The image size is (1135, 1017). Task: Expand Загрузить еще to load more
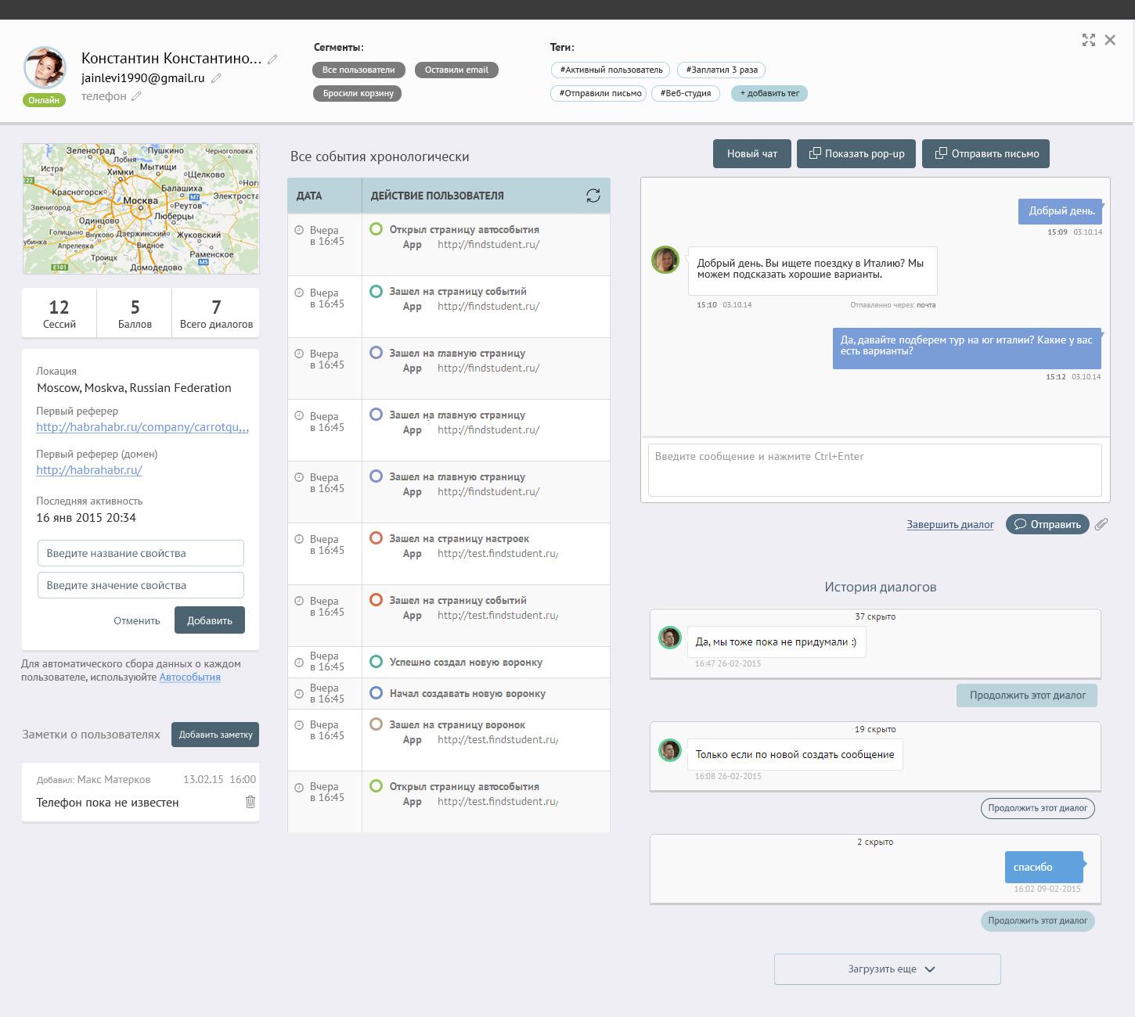(x=888, y=969)
